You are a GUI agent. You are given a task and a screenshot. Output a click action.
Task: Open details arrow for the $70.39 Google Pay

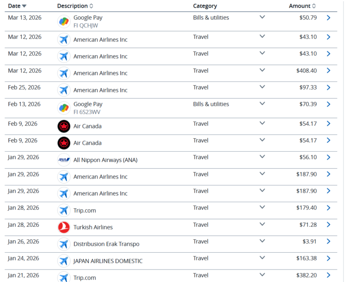pyautogui.click(x=328, y=104)
